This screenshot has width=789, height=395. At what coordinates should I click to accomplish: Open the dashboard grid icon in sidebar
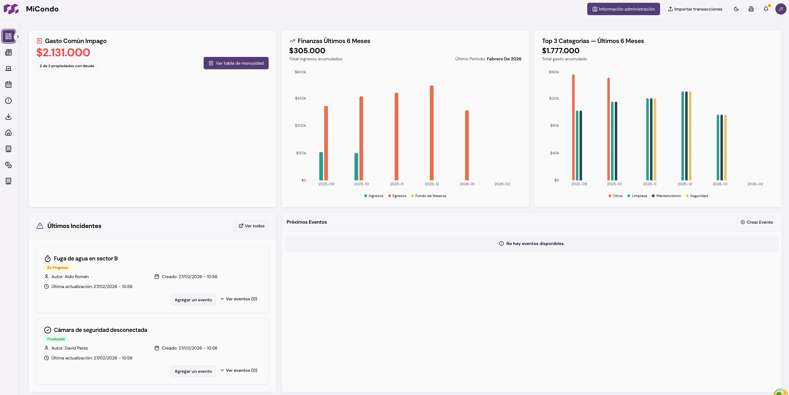coord(9,36)
